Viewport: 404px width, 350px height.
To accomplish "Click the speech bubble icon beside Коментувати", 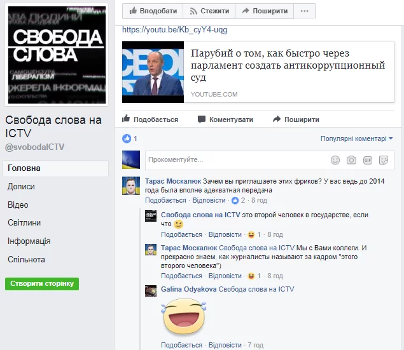I will (202, 119).
